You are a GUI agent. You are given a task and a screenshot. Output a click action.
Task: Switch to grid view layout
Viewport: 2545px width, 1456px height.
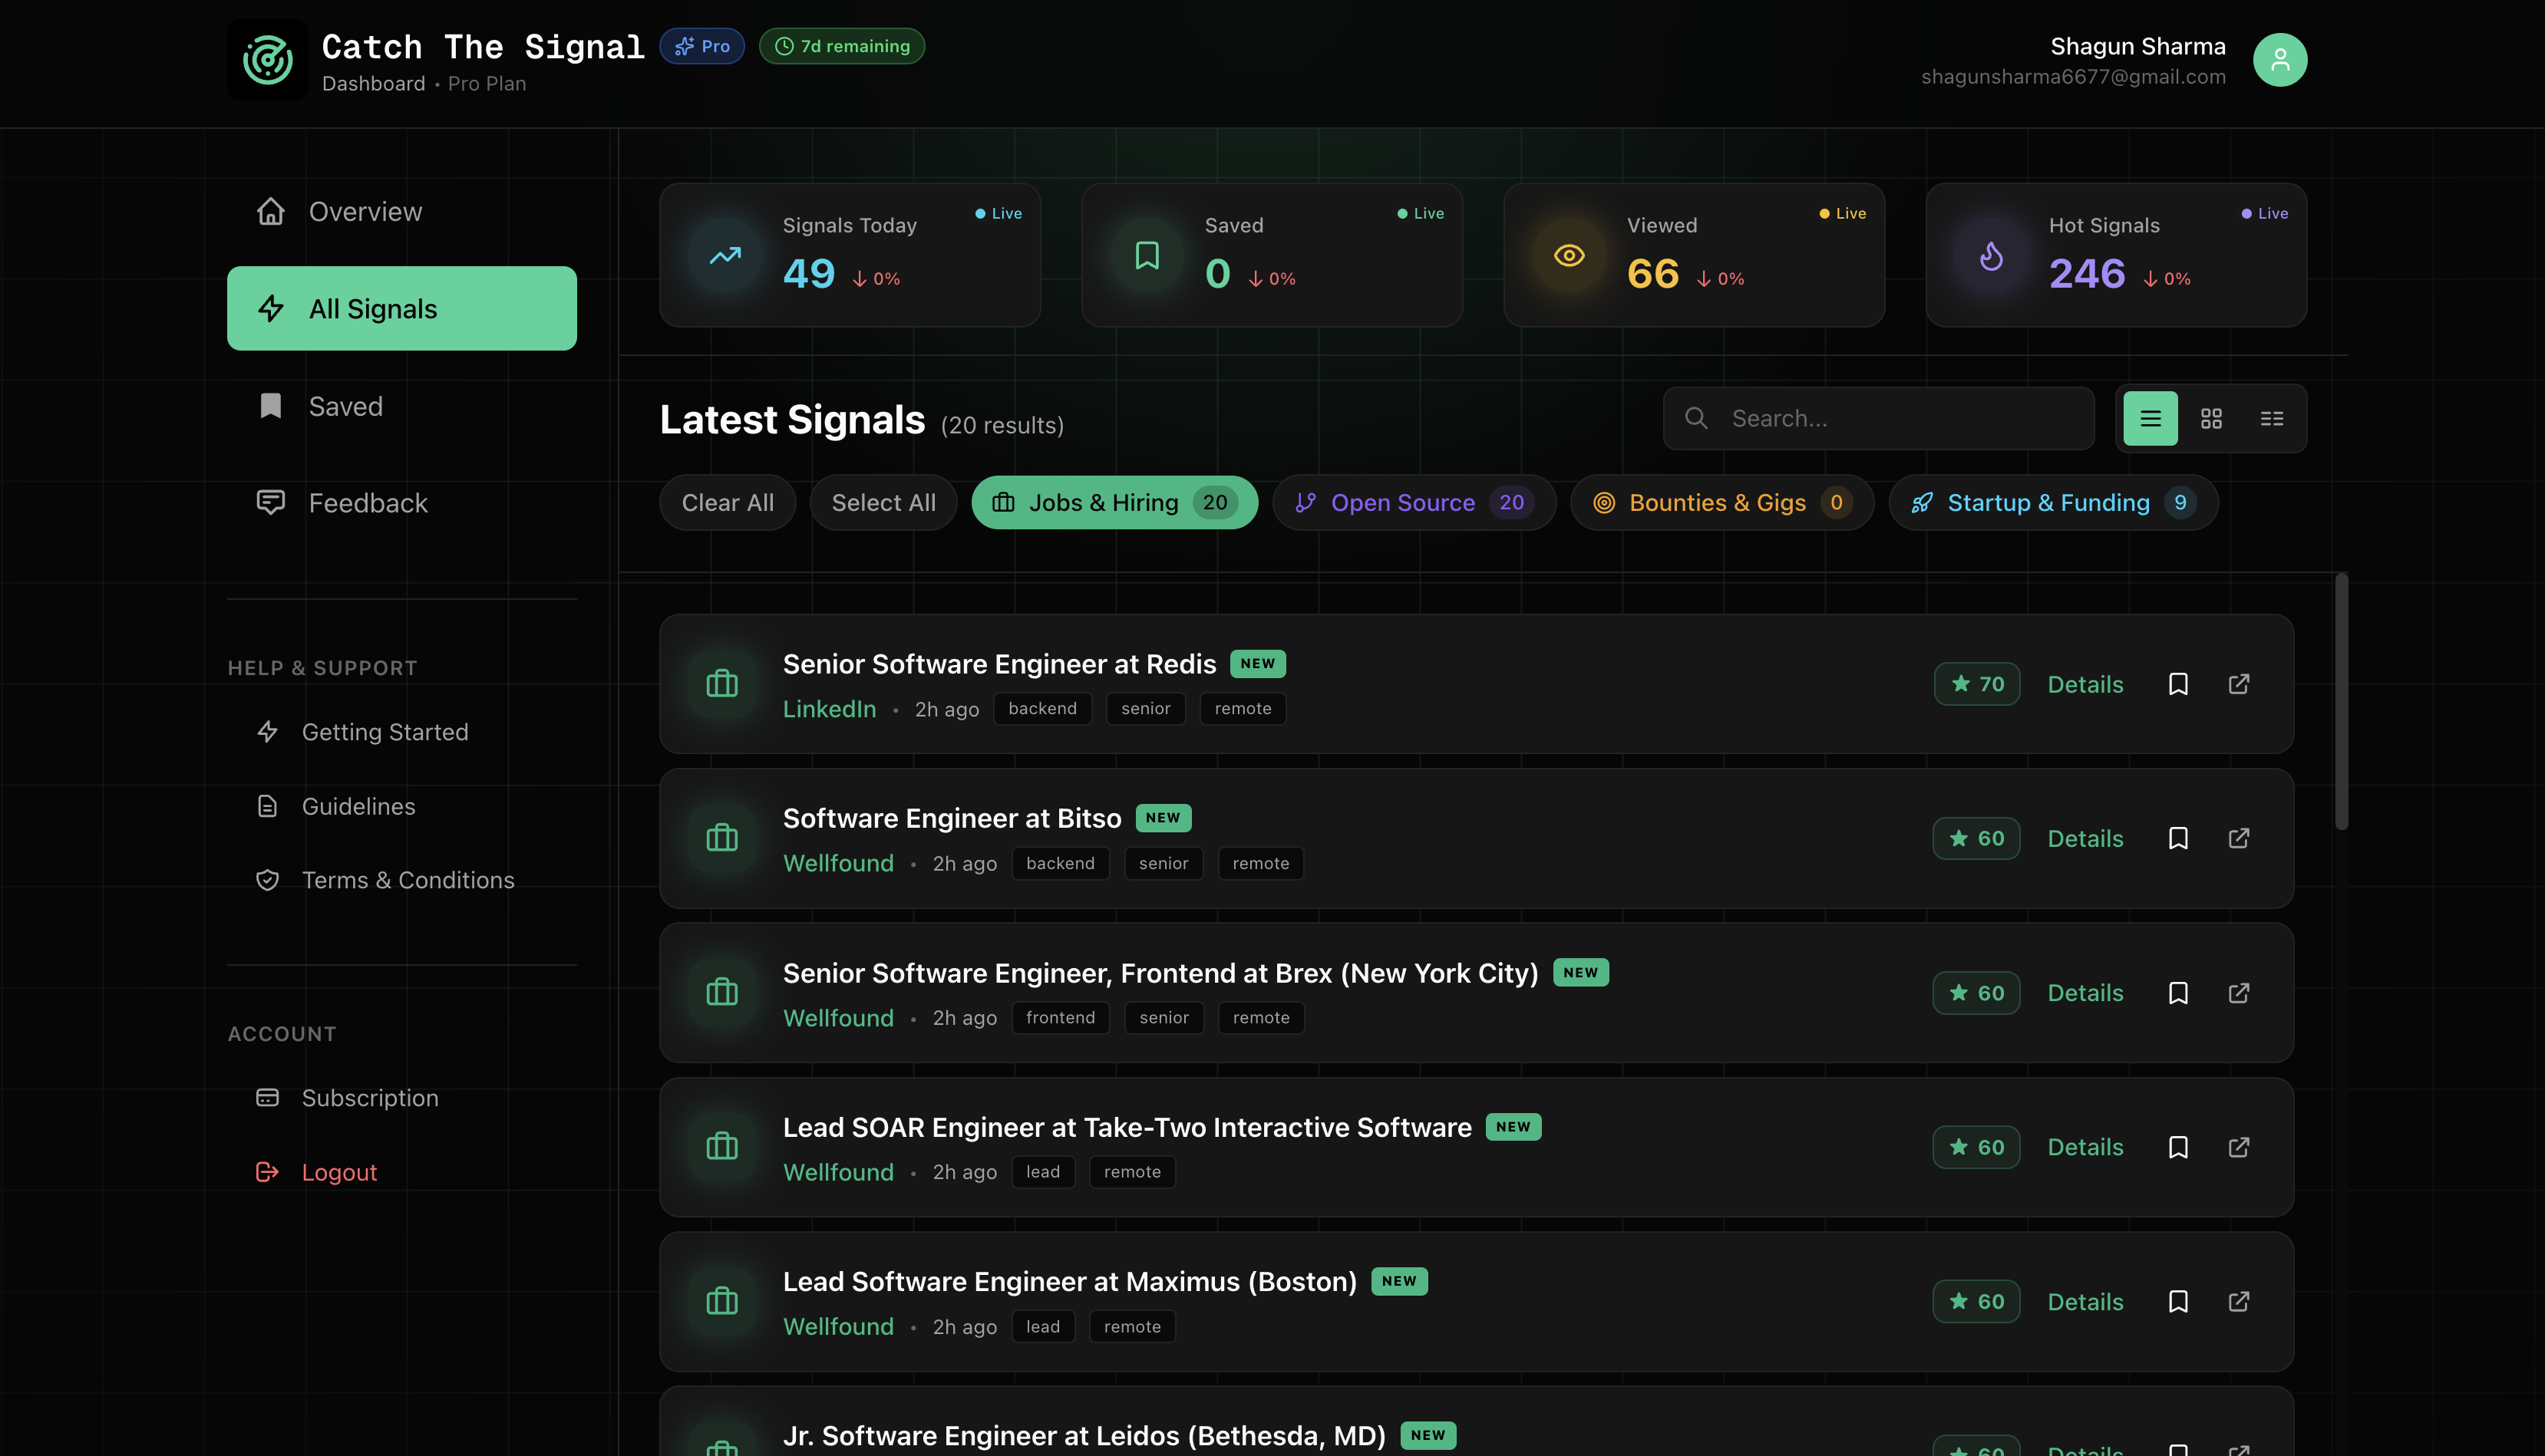2211,418
